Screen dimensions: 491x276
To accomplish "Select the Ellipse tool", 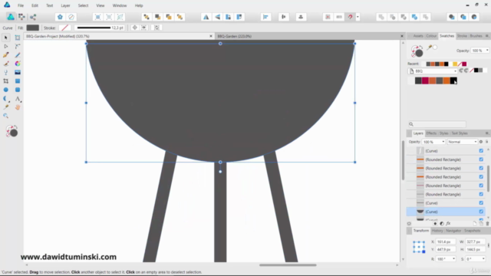I will 5,90.
